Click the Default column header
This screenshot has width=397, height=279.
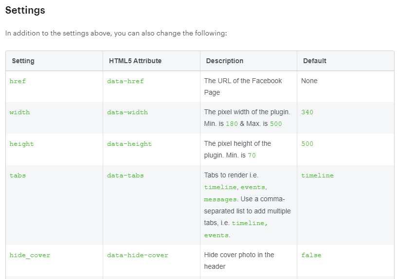pos(315,61)
